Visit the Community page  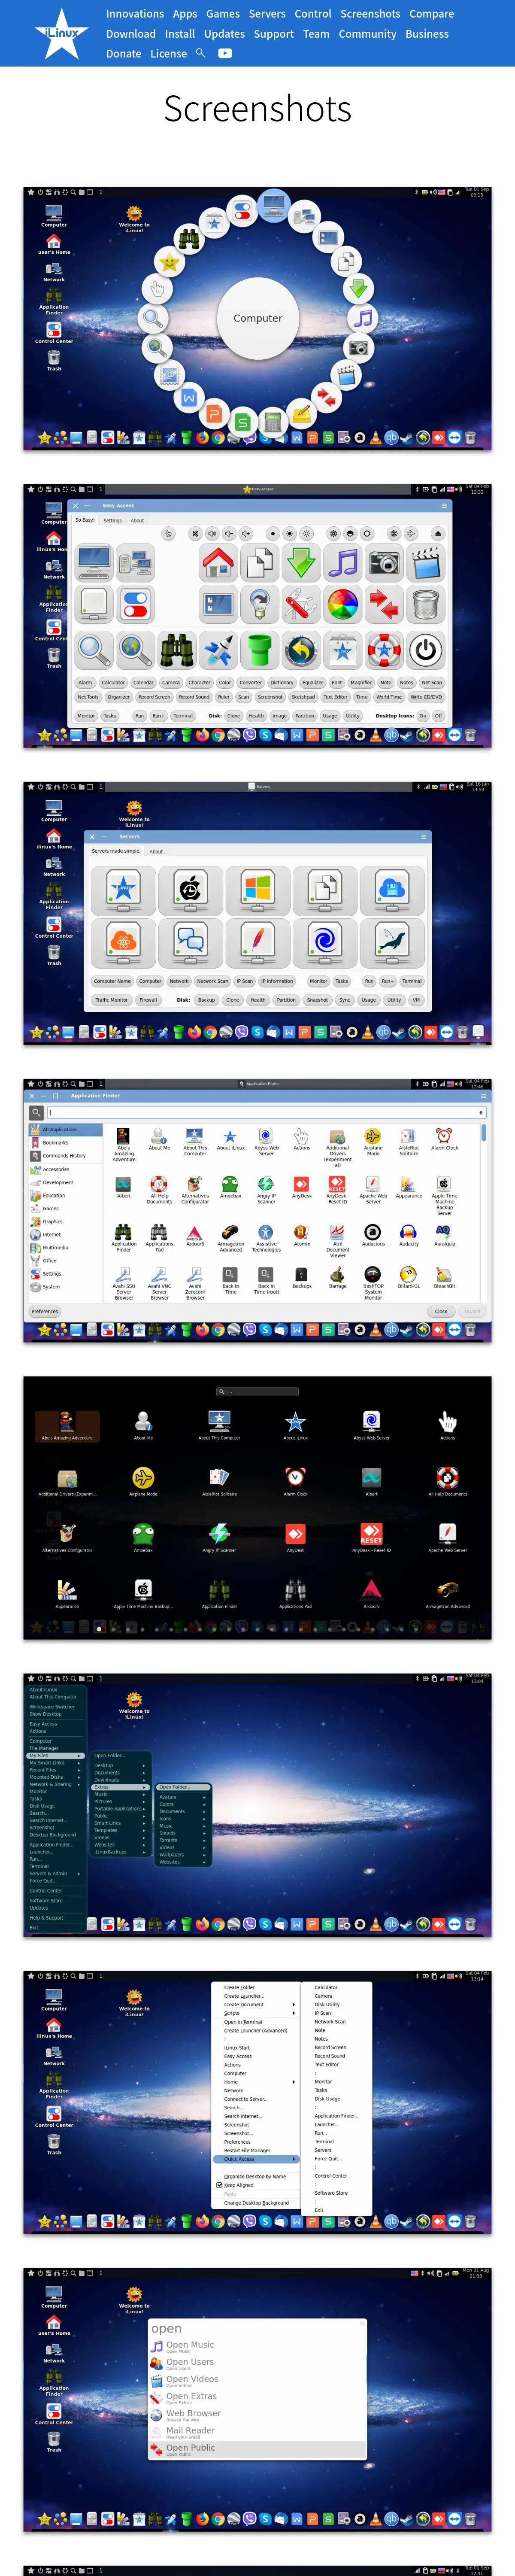pyautogui.click(x=367, y=34)
